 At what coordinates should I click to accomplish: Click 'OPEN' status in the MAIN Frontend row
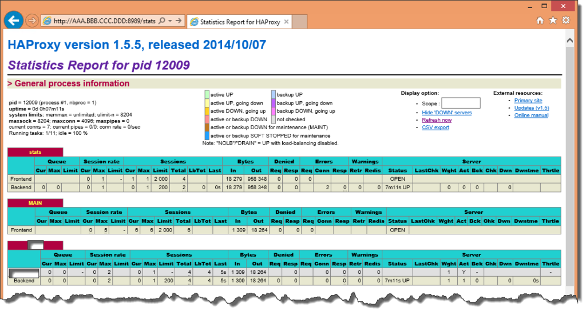397,230
